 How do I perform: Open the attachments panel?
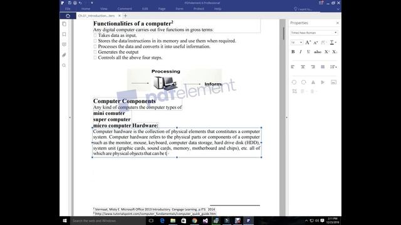(x=64, y=55)
